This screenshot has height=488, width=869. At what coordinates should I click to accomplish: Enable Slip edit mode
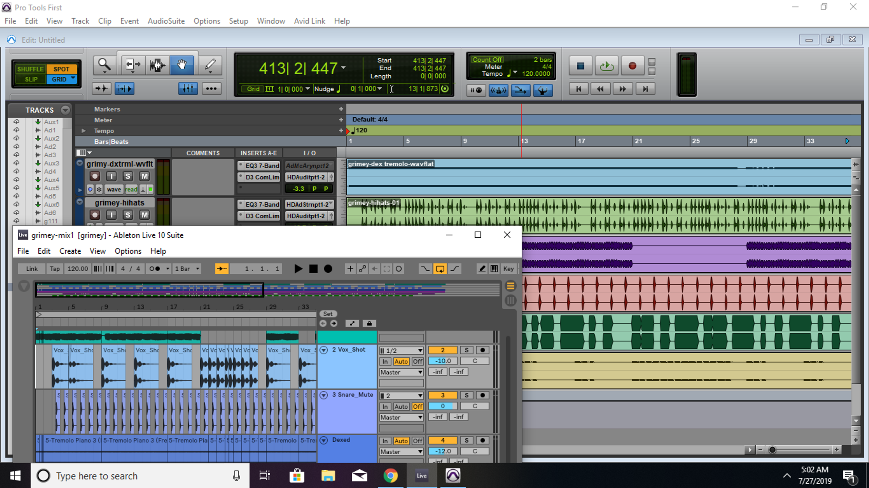point(31,79)
